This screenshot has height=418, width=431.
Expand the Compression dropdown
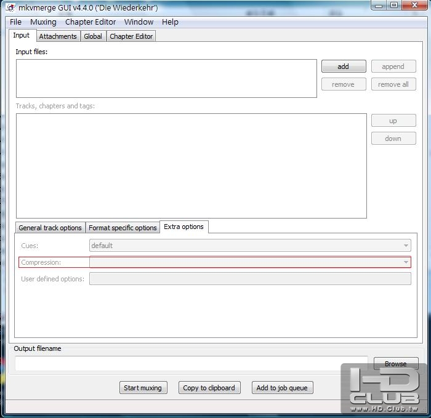coord(250,262)
